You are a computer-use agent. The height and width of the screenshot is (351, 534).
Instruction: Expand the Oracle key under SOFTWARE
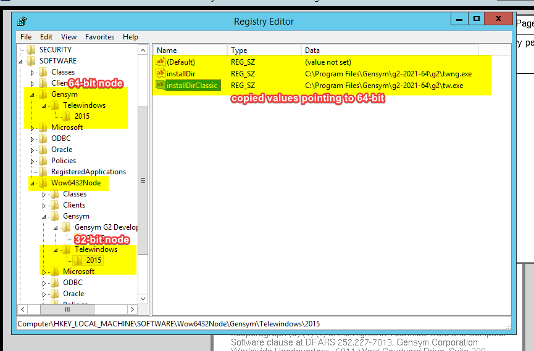click(32, 150)
